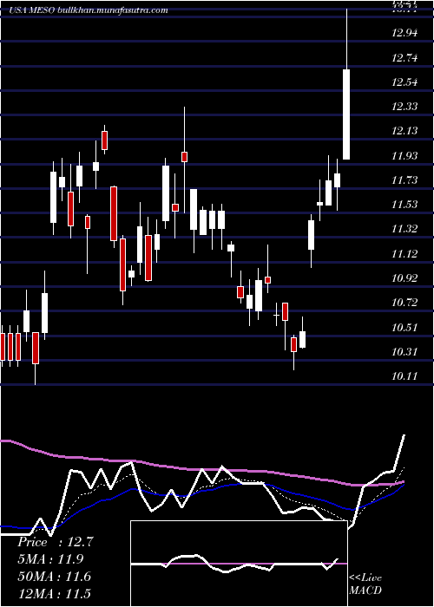This screenshot has height=607, width=434.
Task: Click the 50MA : 11.6 readout
Action: pyautogui.click(x=55, y=577)
